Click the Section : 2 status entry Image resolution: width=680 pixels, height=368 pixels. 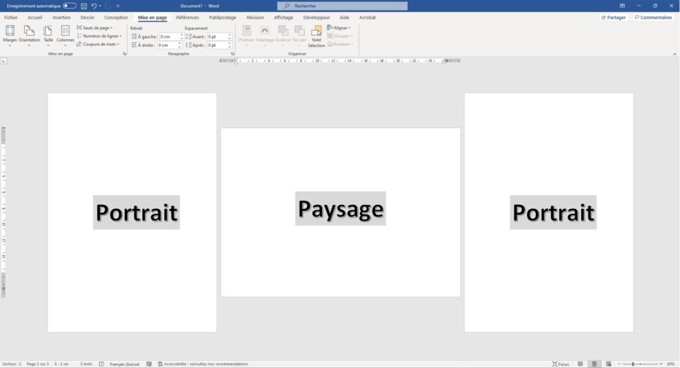click(x=12, y=364)
